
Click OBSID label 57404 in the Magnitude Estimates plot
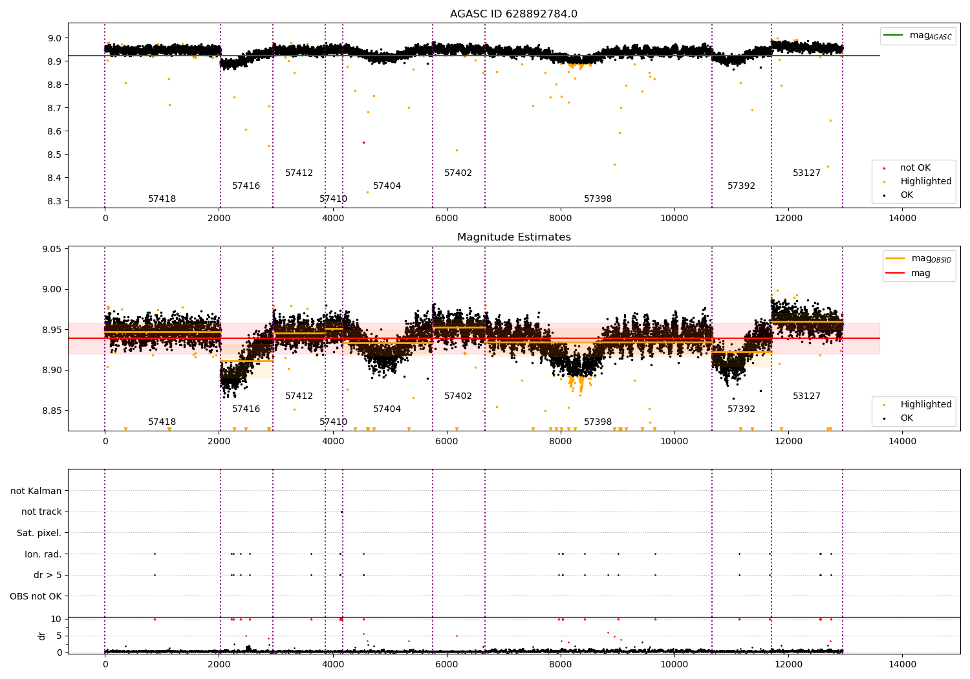click(x=387, y=409)
